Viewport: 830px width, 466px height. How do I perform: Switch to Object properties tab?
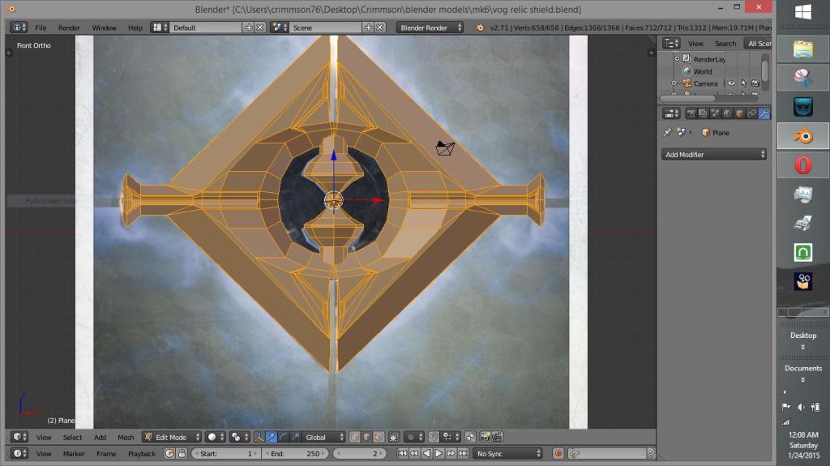pyautogui.click(x=739, y=113)
